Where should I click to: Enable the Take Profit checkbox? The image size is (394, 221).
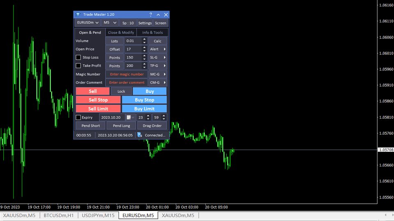coord(78,65)
